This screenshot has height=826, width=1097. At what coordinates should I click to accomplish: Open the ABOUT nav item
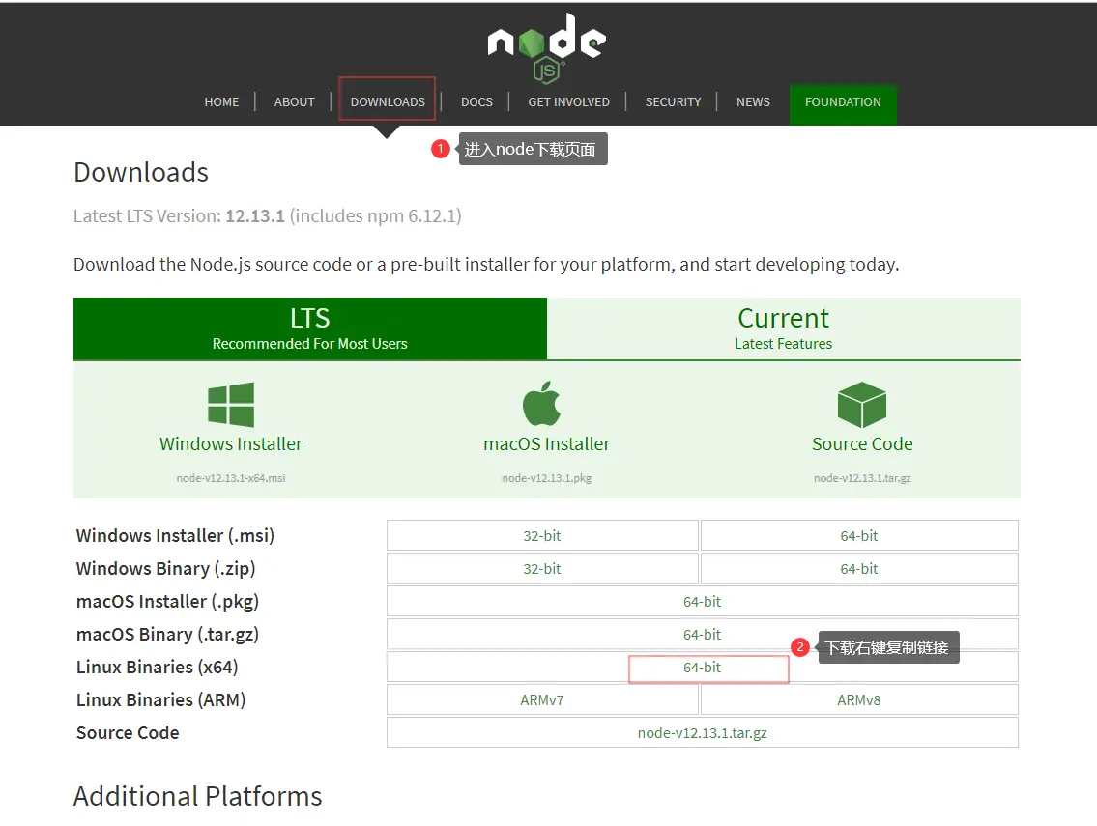(x=295, y=102)
